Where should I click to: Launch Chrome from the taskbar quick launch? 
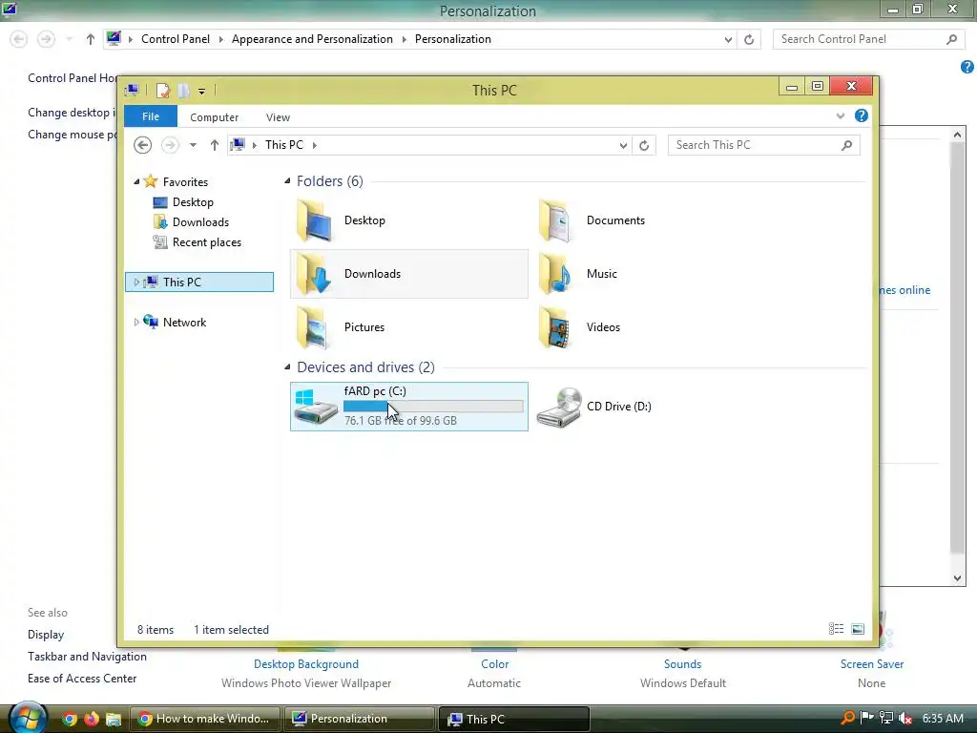(70, 719)
